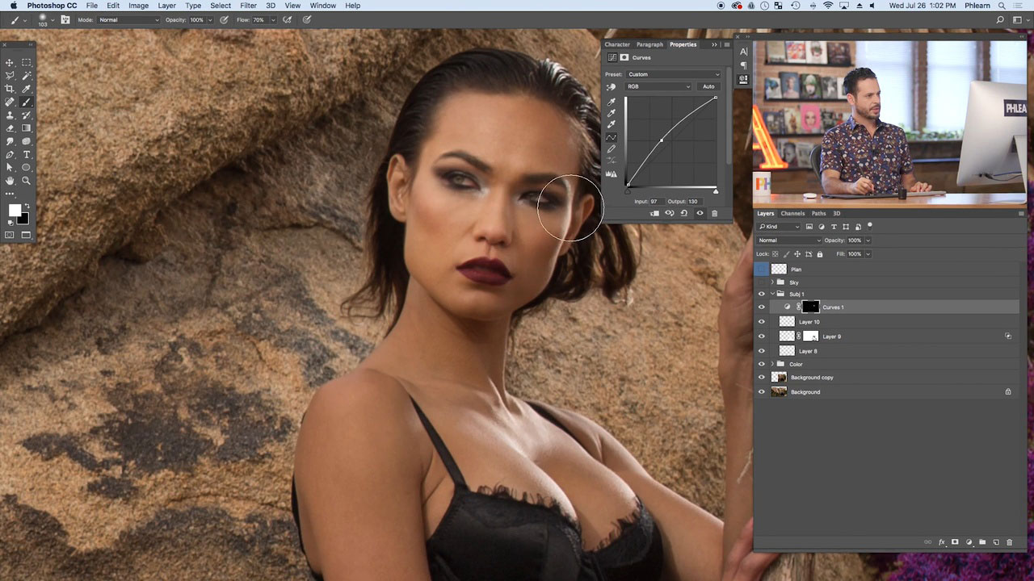
Task: Select the Zoom tool
Action: click(x=26, y=181)
